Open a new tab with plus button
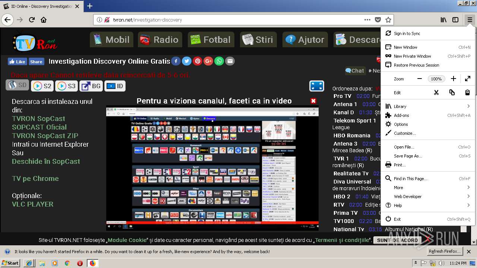The image size is (477, 268). [90, 6]
